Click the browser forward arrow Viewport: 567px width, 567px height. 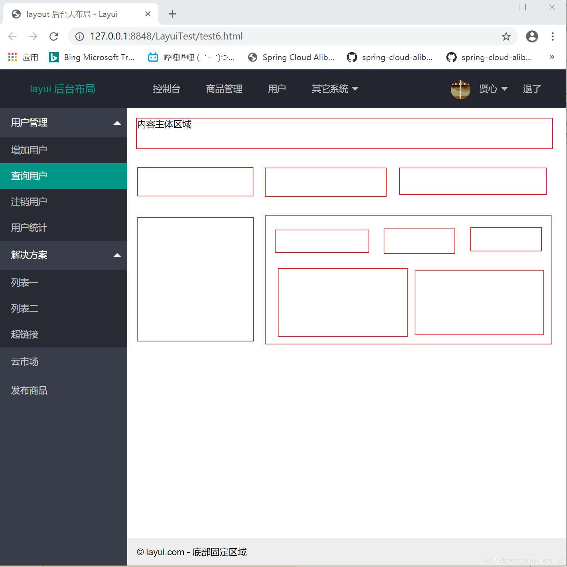(x=33, y=36)
